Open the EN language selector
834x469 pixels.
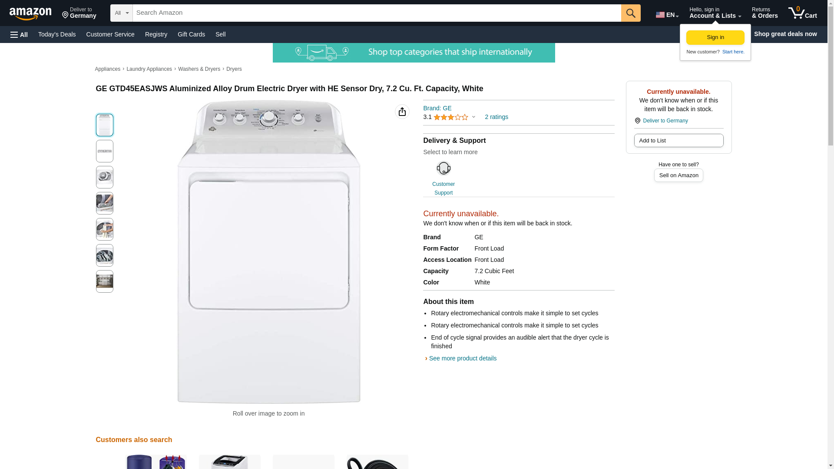pyautogui.click(x=667, y=15)
